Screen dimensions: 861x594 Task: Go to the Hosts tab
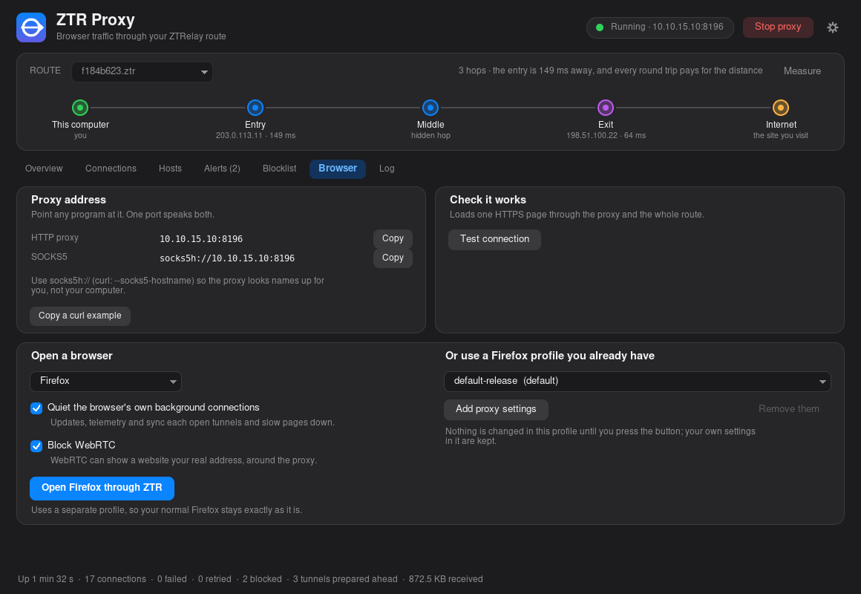tap(170, 169)
